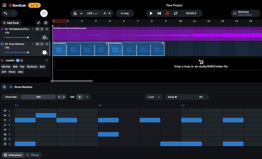Screen dimensions: 262x159
Task: Open the 1 bar length dropdown
Action: (x=154, y=97)
